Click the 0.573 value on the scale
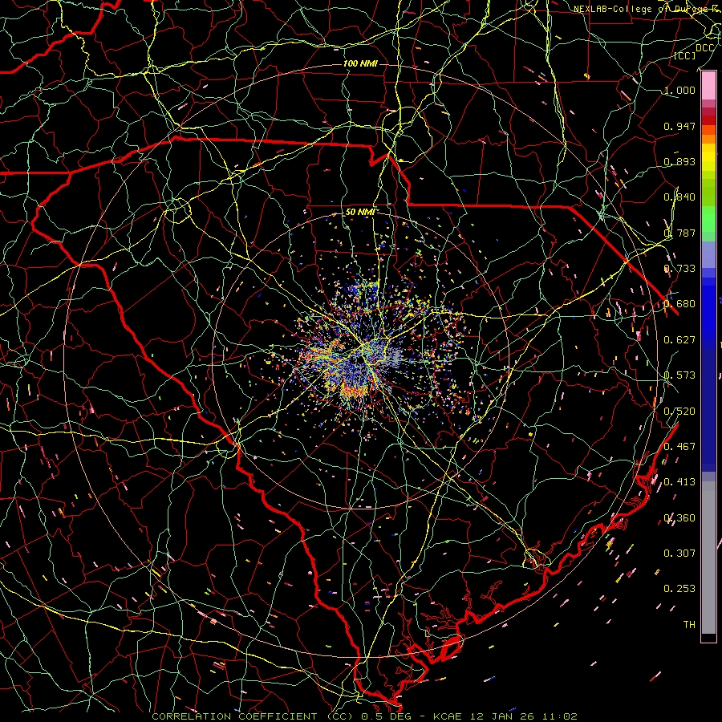 click(679, 375)
